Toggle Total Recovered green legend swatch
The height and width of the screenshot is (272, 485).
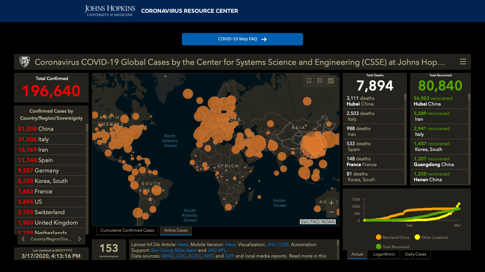point(378,247)
